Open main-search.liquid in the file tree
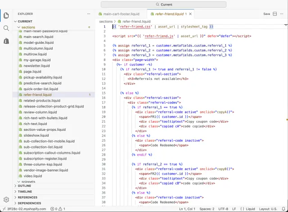Screen dimensions: 288x212 pos(38,37)
